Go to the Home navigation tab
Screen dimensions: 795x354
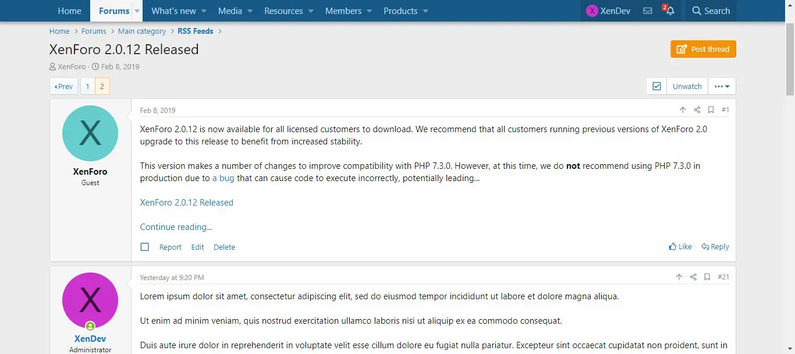(x=70, y=11)
